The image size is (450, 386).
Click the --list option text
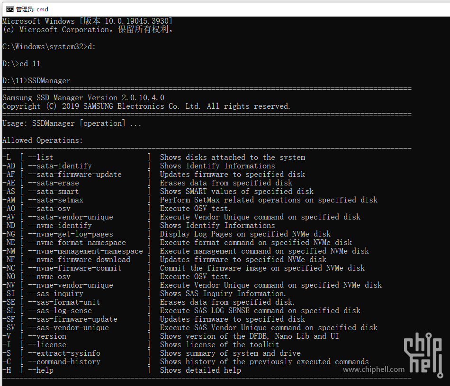pos(40,158)
